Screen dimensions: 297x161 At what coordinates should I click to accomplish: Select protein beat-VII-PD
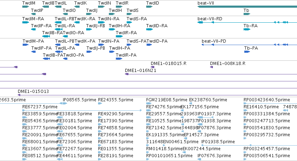coord(214,41)
